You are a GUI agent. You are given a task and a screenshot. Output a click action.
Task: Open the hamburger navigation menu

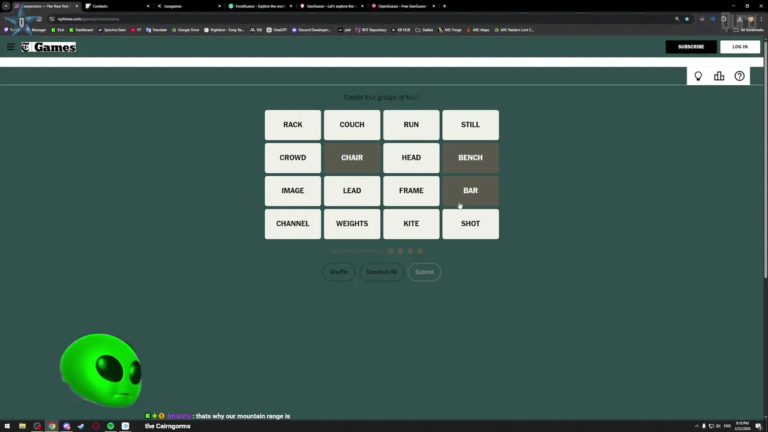(x=10, y=47)
